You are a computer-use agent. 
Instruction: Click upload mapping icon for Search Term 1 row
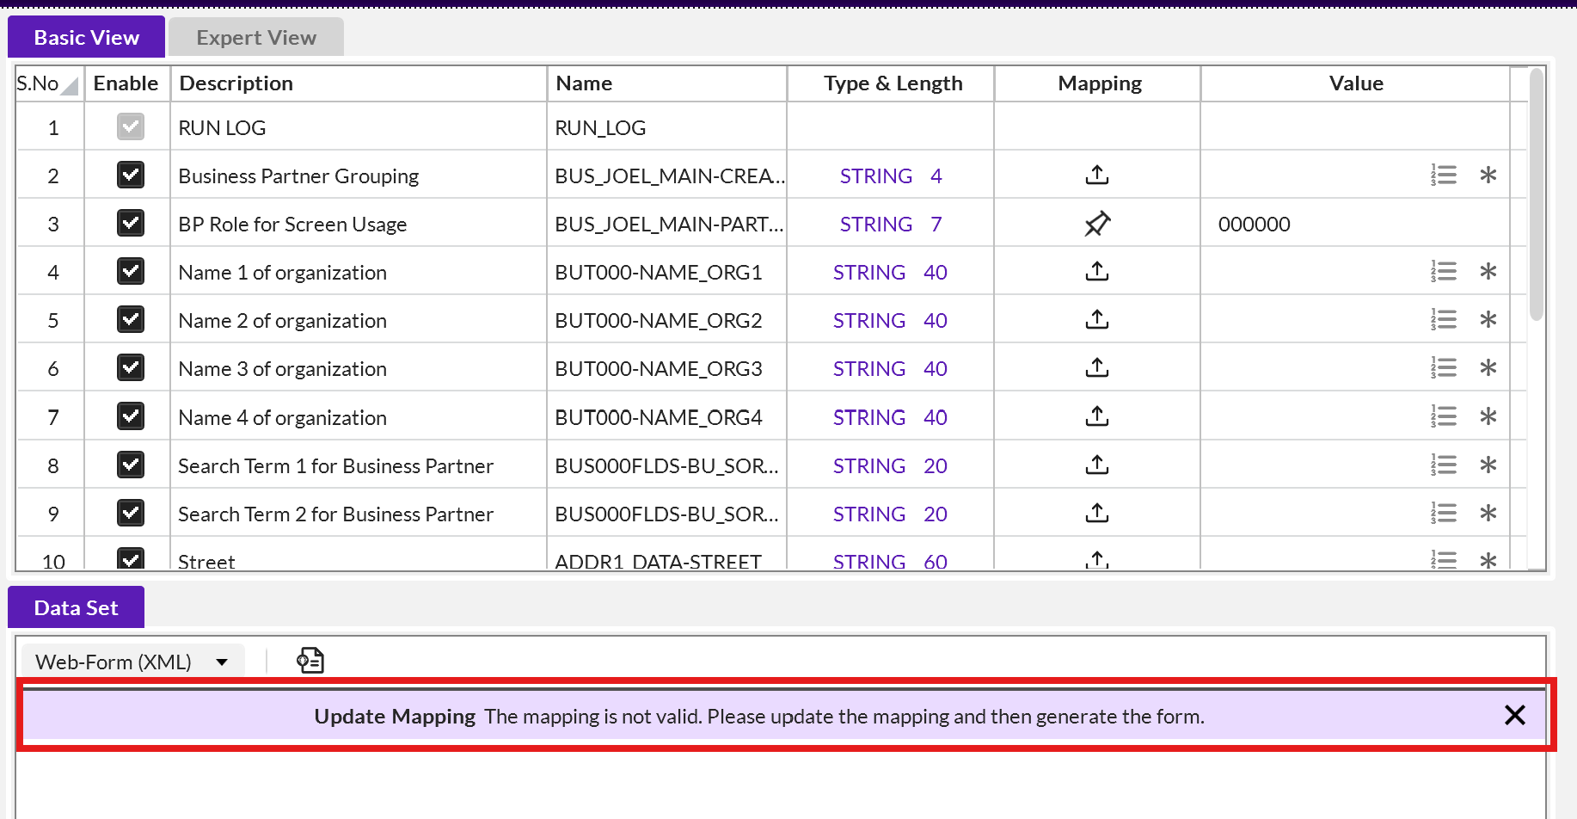[x=1097, y=465]
